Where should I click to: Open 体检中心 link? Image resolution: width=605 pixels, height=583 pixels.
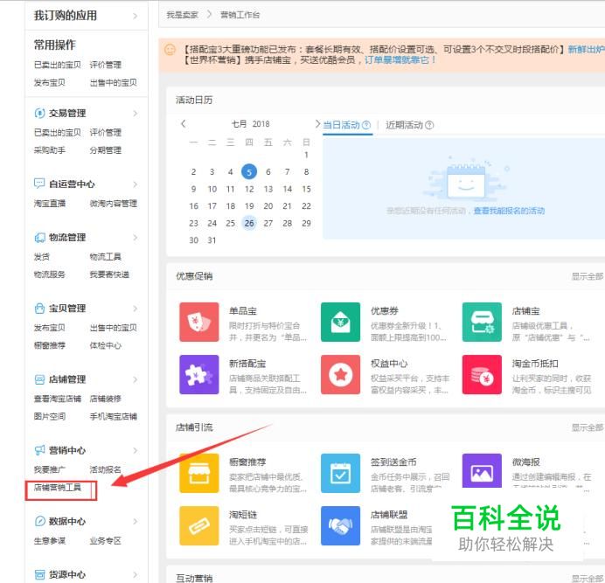(105, 345)
